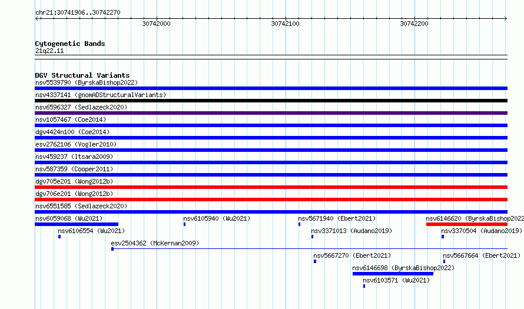
Task: Select the small marker under nsv5667664
Action: pyautogui.click(x=444, y=261)
